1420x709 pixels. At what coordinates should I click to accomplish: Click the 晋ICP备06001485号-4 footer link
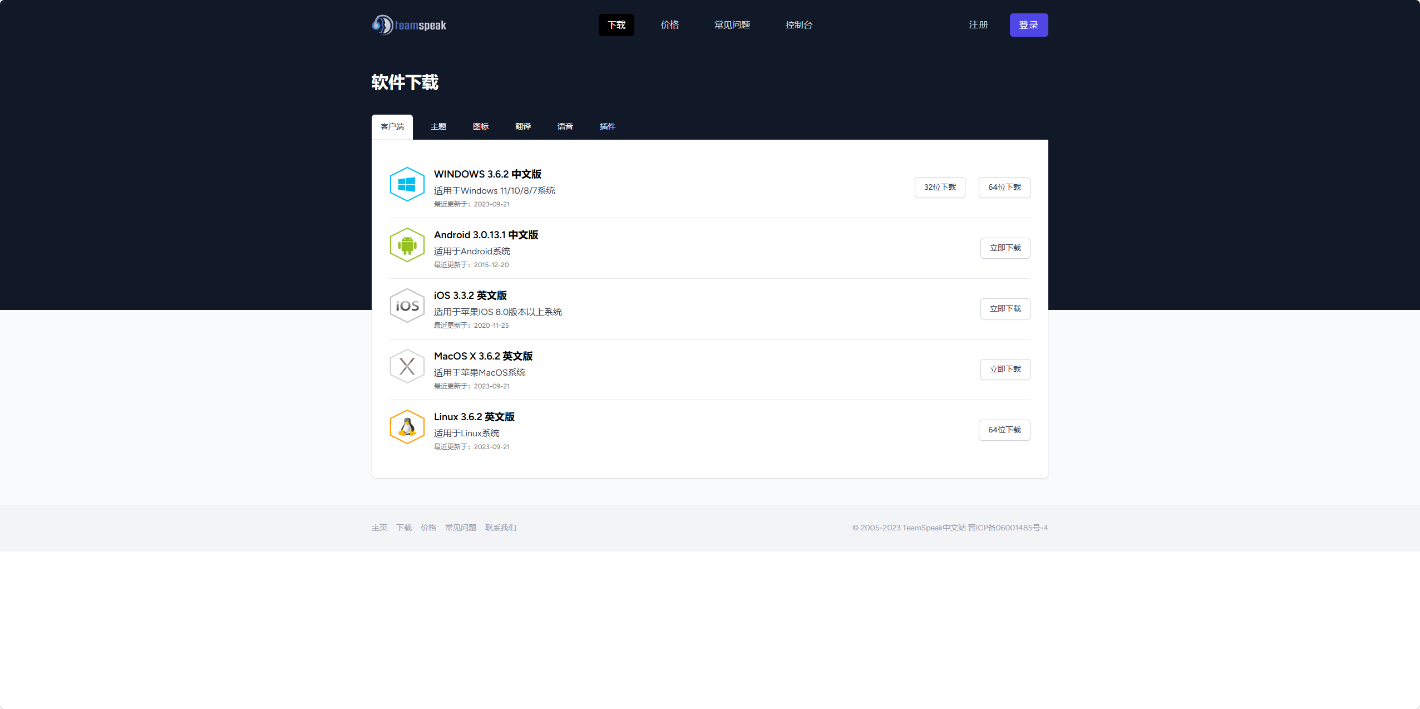(1008, 528)
